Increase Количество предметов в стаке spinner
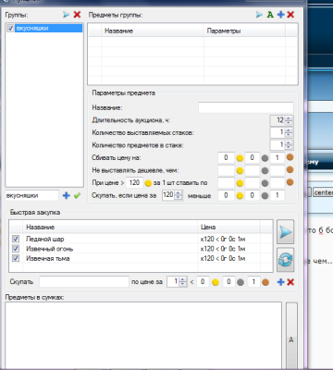333x370 pixels. [x=289, y=142]
